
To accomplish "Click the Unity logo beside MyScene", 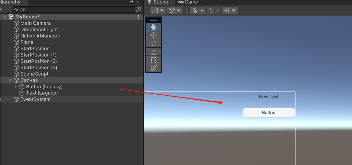I will coord(11,17).
